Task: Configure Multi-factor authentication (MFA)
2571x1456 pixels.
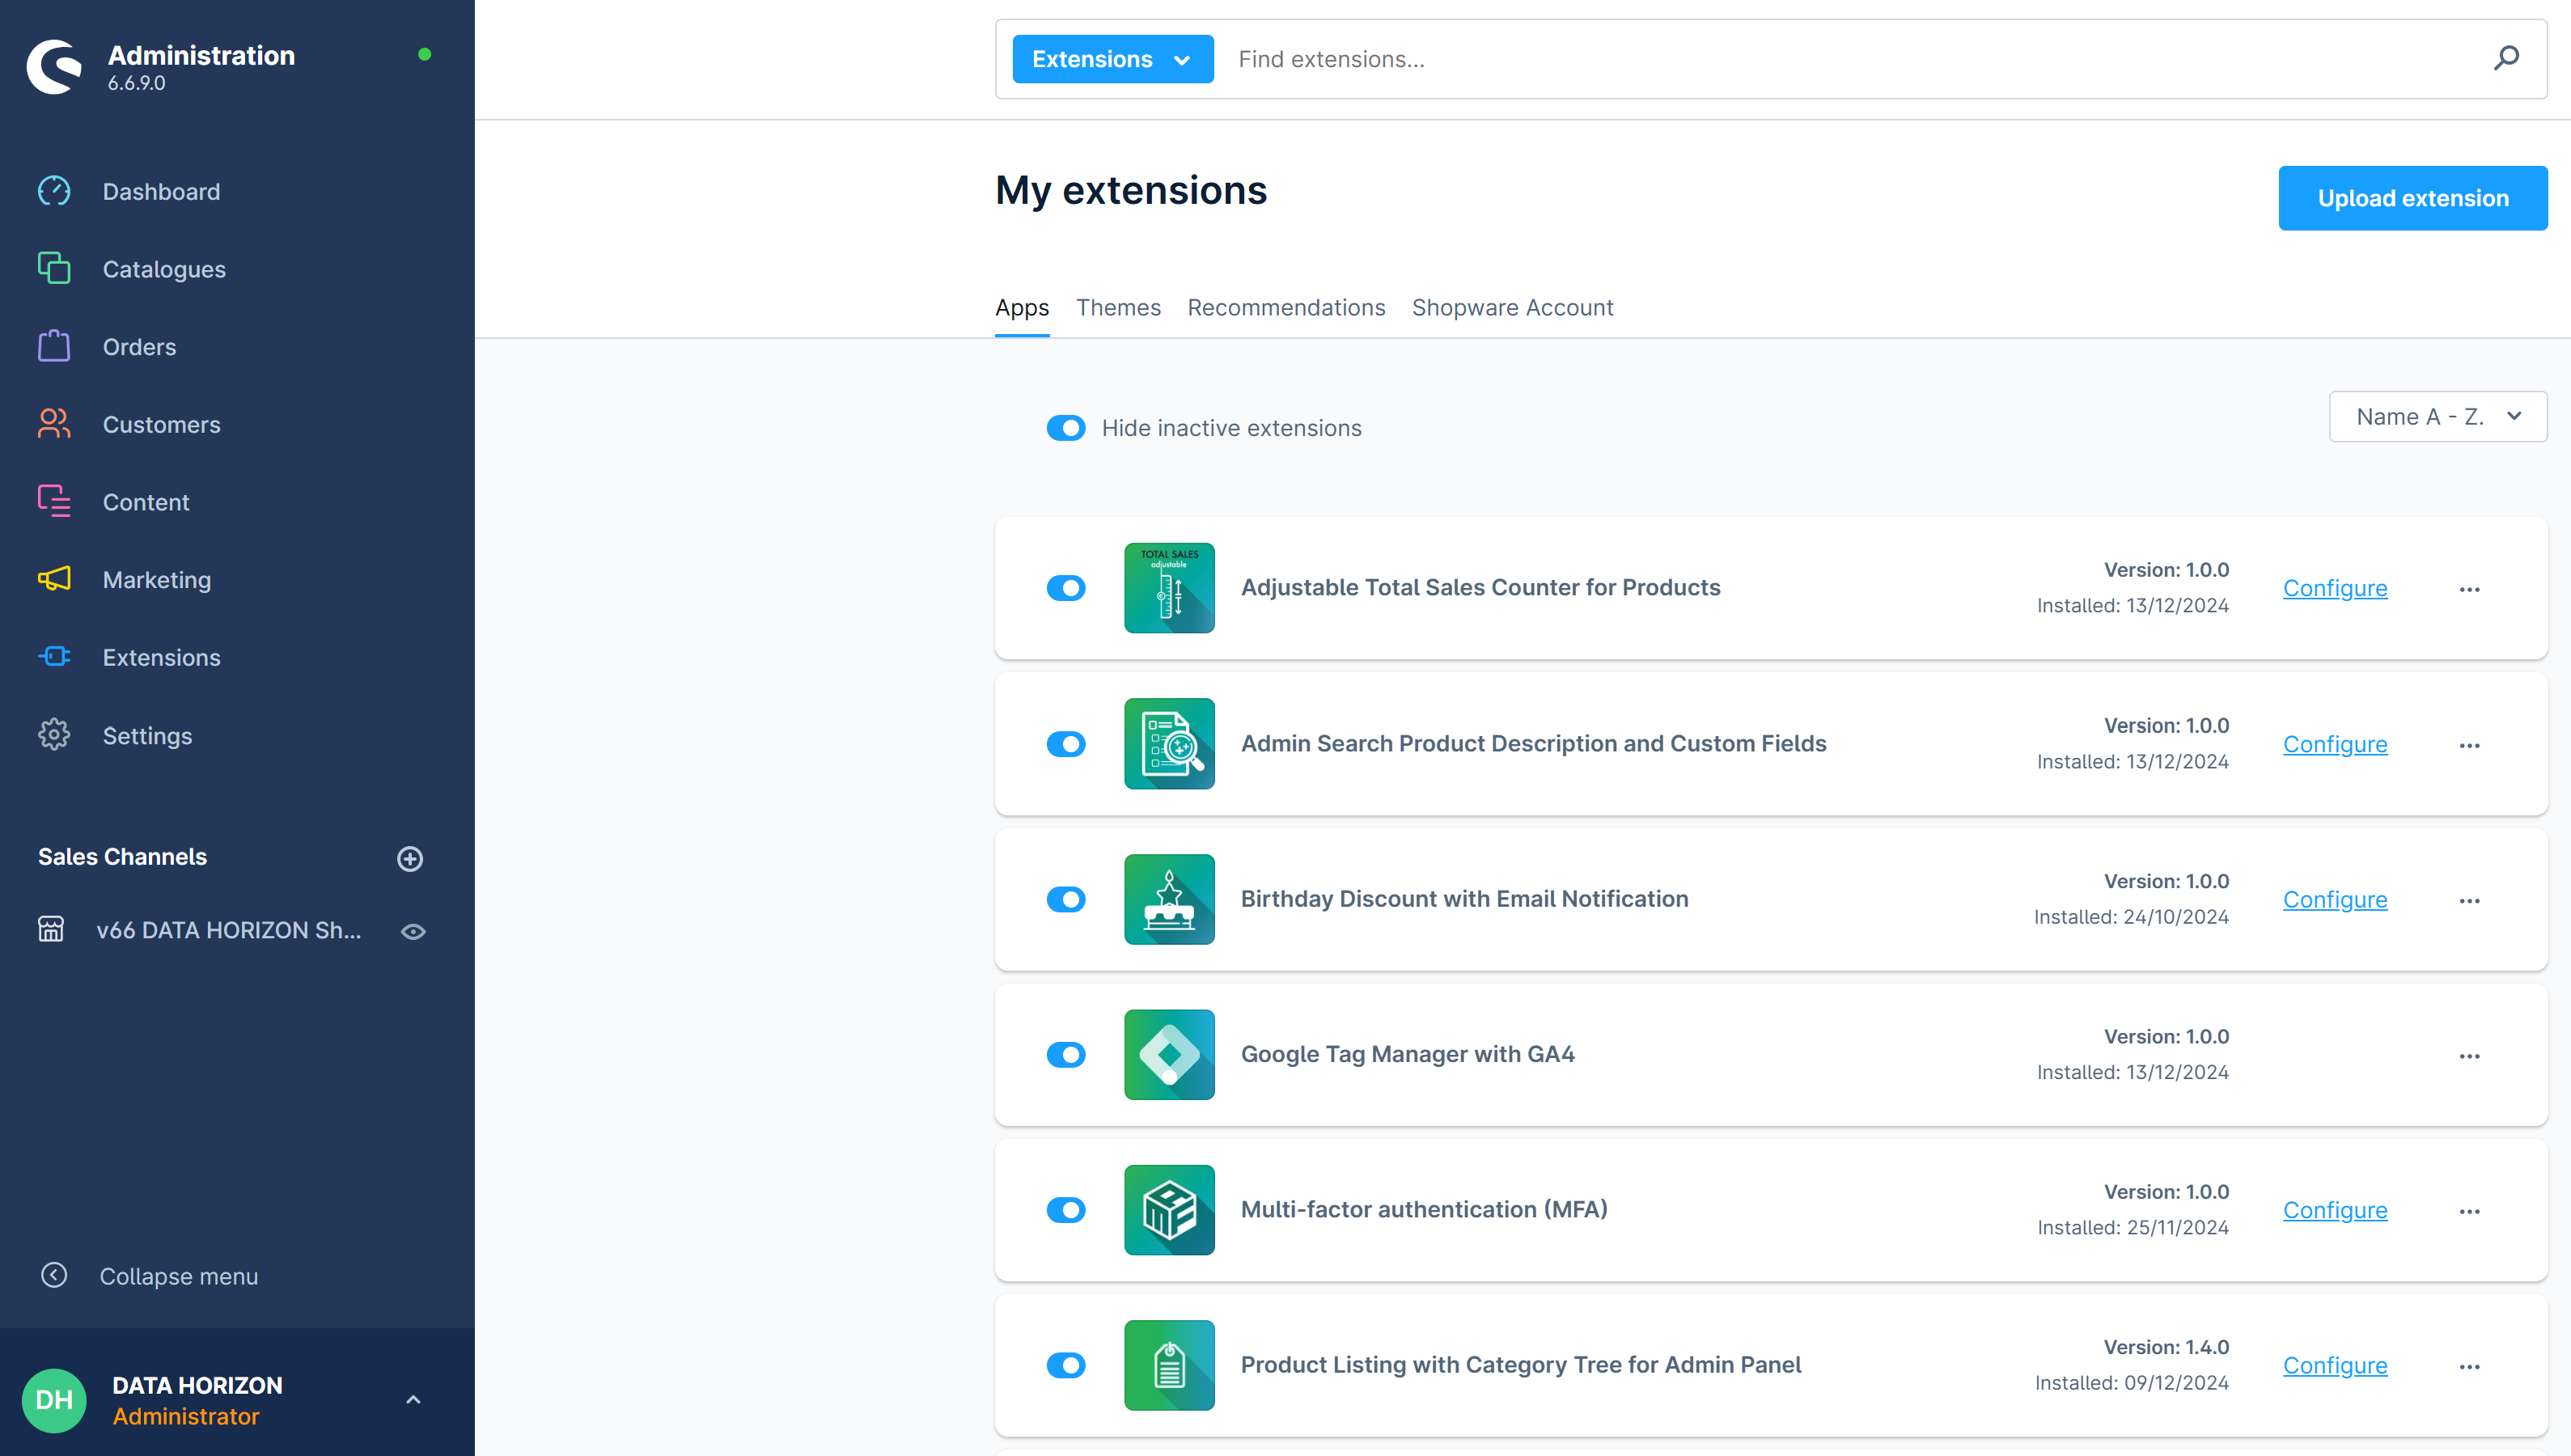Action: (x=2334, y=1210)
